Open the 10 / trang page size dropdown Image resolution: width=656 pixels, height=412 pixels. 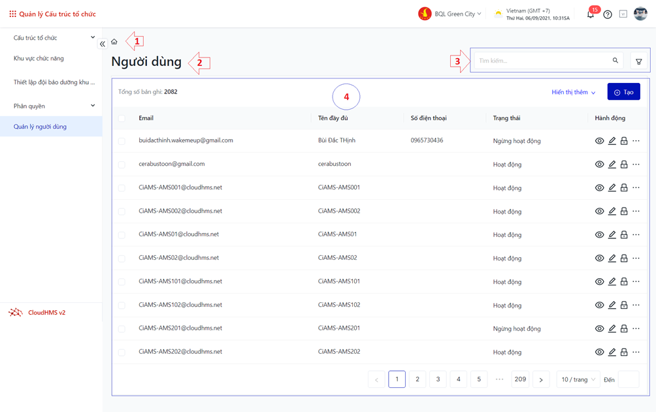point(578,379)
